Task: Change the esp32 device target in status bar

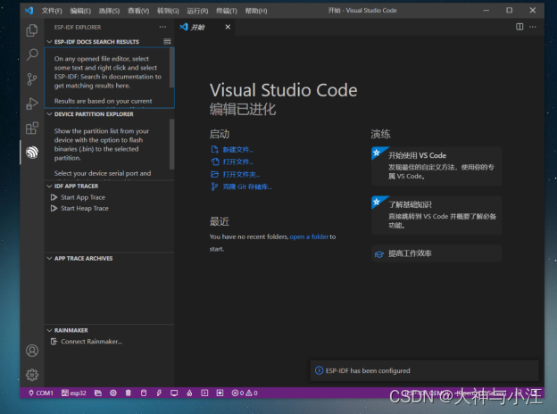Action: point(74,393)
